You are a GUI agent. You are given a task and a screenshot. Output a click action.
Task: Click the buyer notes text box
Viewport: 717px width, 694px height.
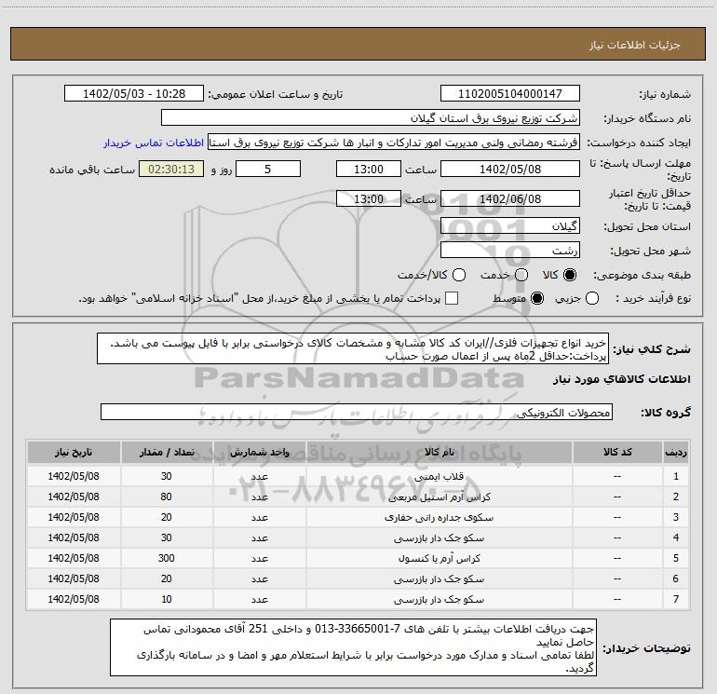click(x=353, y=648)
